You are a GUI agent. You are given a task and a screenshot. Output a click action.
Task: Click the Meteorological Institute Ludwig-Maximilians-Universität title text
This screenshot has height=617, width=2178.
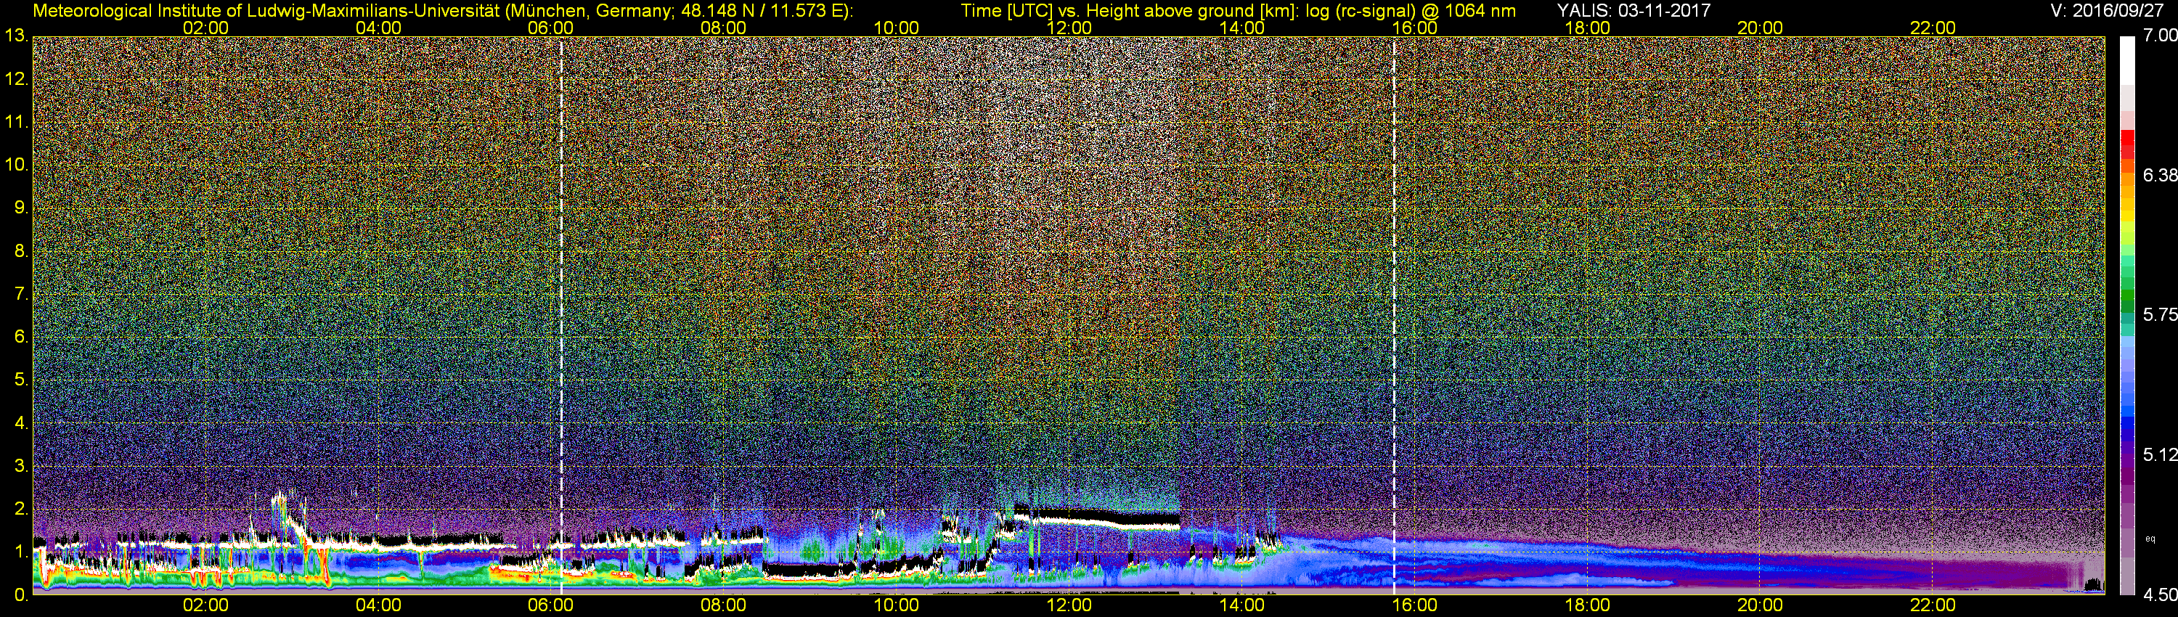tap(442, 11)
